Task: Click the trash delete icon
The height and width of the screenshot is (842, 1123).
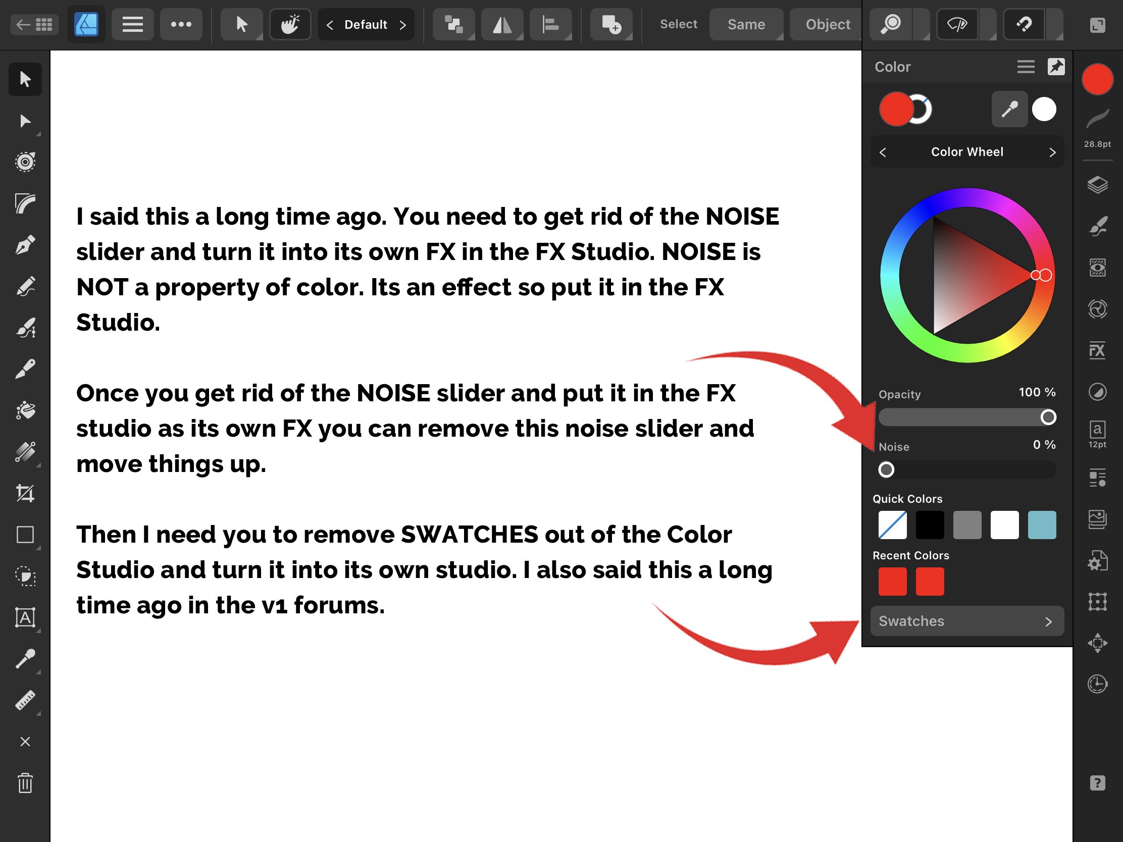Action: pos(25,783)
